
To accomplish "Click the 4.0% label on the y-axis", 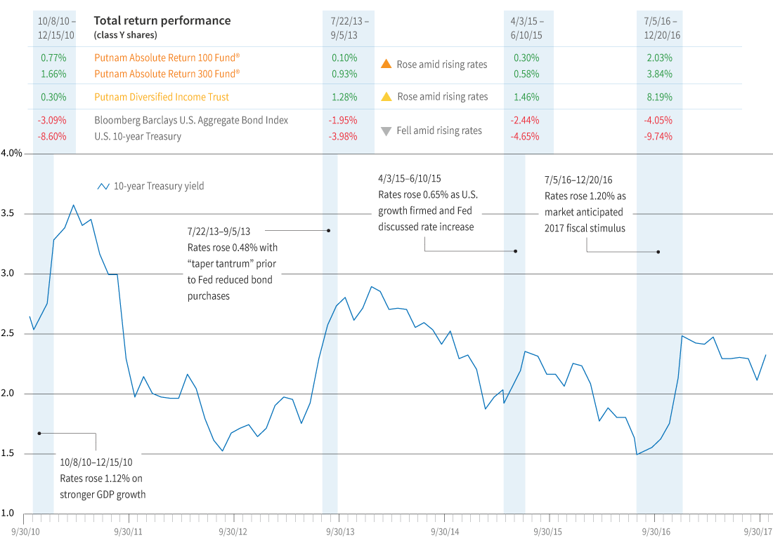I will (x=14, y=153).
